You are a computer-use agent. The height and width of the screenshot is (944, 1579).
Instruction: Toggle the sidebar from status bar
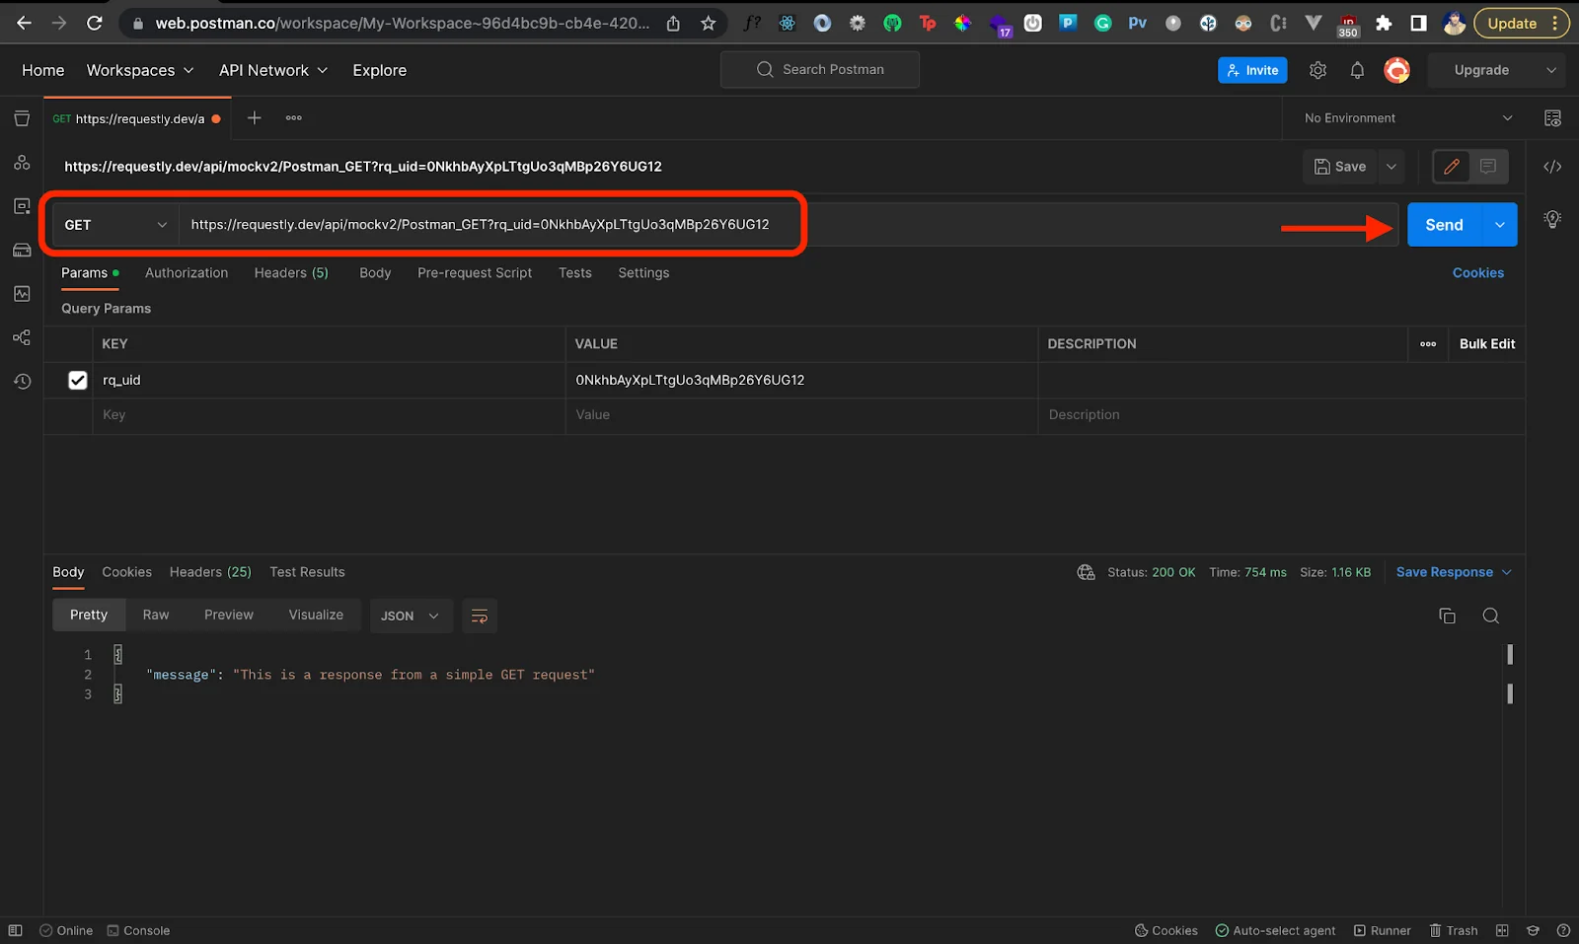point(15,930)
